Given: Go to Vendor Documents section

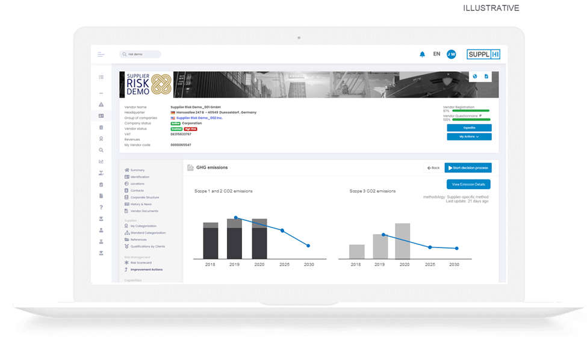Looking at the screenshot, I should [144, 211].
